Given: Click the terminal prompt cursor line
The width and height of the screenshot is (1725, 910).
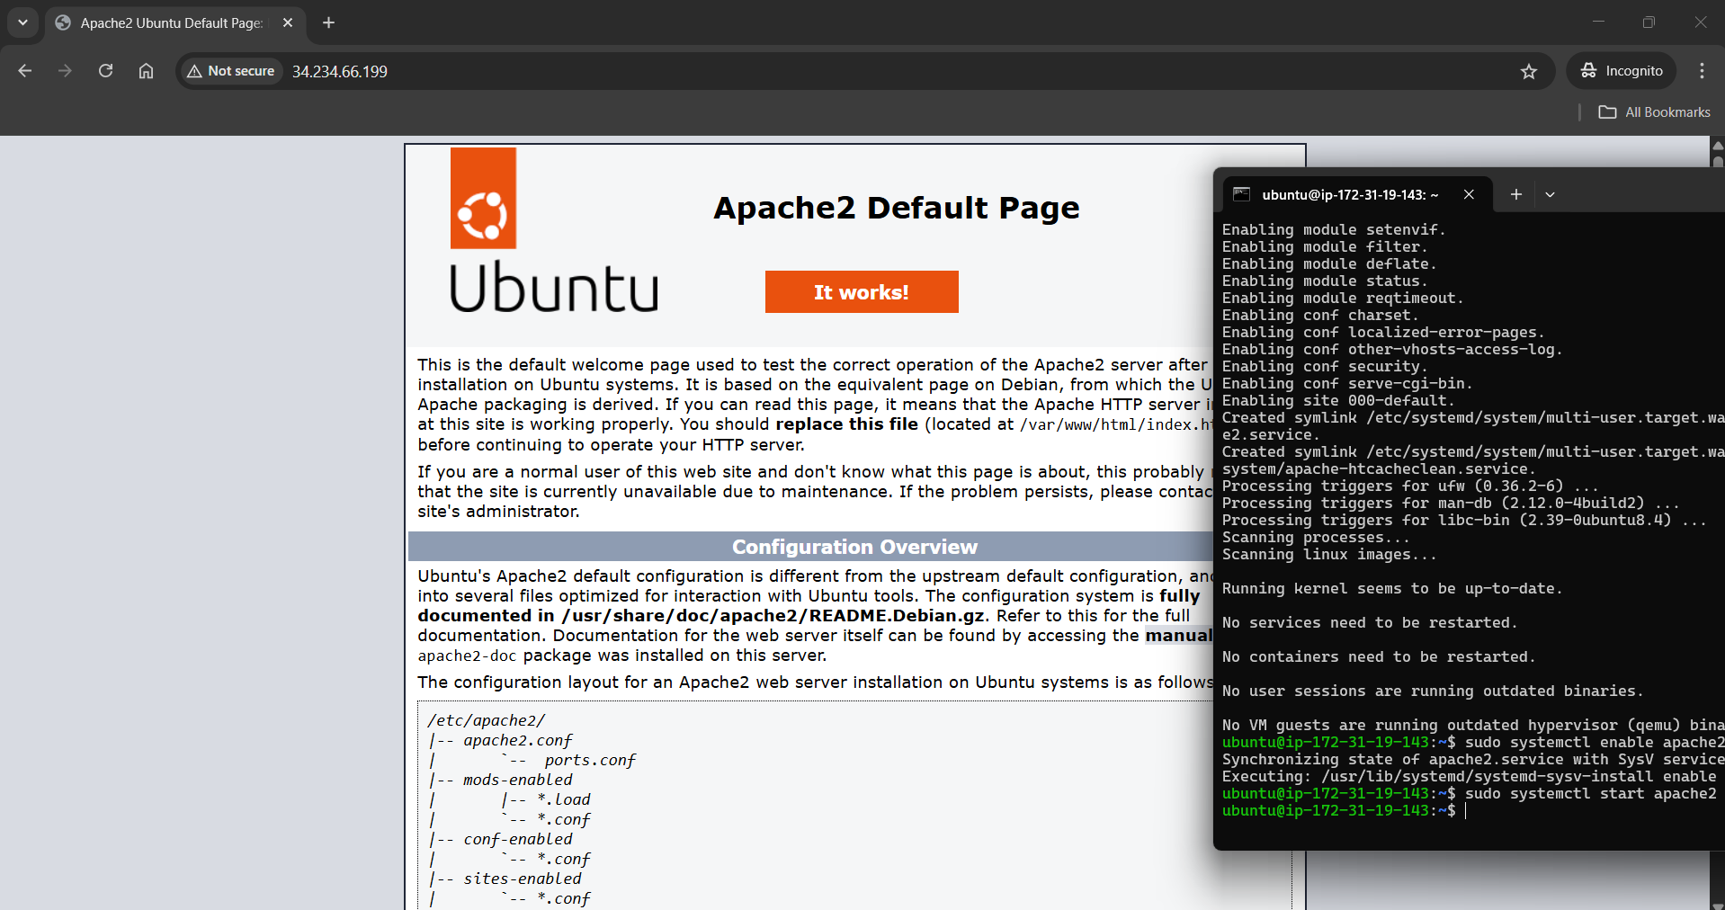Looking at the screenshot, I should tap(1345, 810).
